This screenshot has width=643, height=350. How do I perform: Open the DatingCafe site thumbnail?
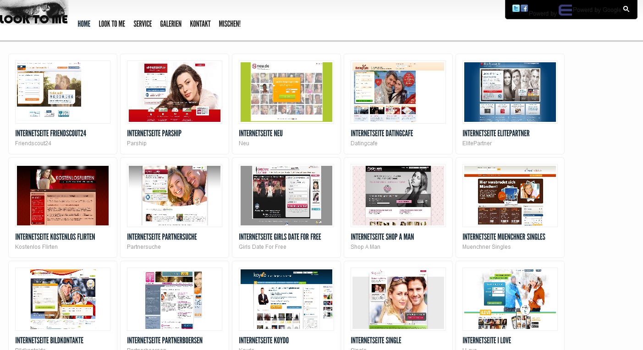point(398,92)
